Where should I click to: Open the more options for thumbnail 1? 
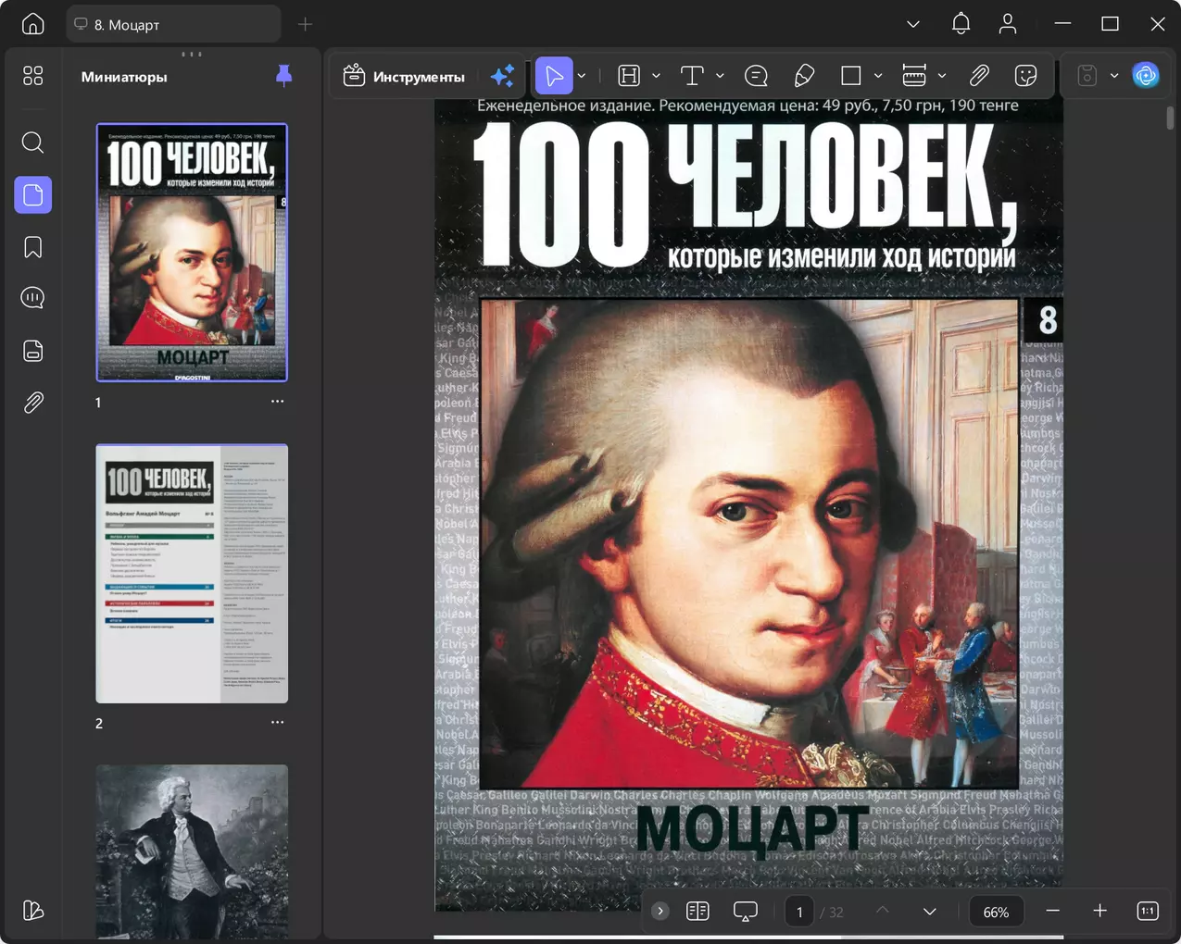[277, 402]
